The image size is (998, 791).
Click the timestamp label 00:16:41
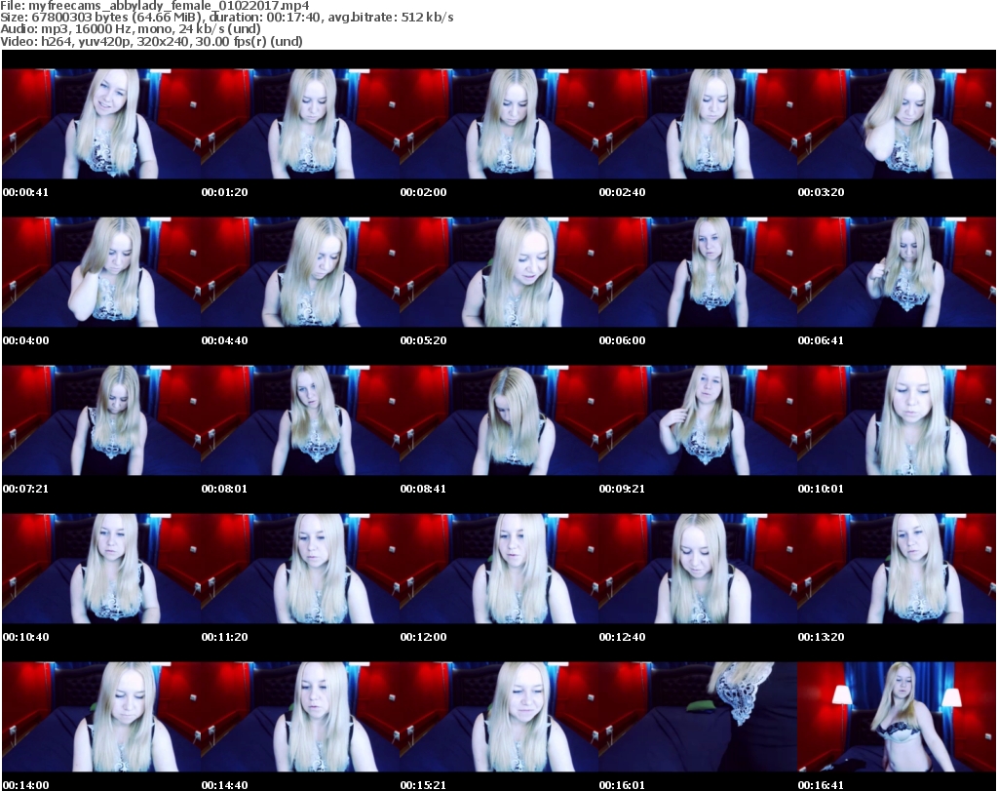[x=821, y=785]
